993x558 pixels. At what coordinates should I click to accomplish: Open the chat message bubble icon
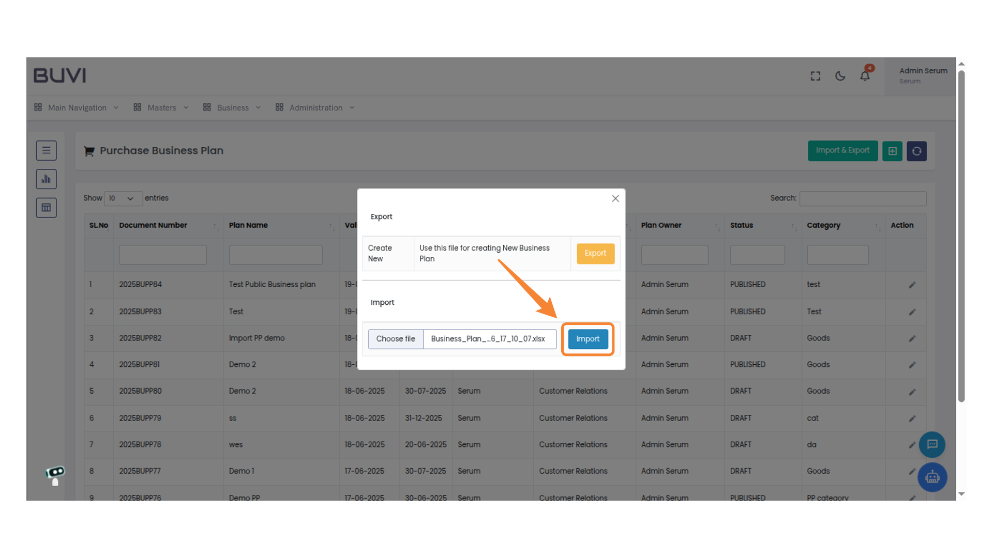[x=932, y=444]
